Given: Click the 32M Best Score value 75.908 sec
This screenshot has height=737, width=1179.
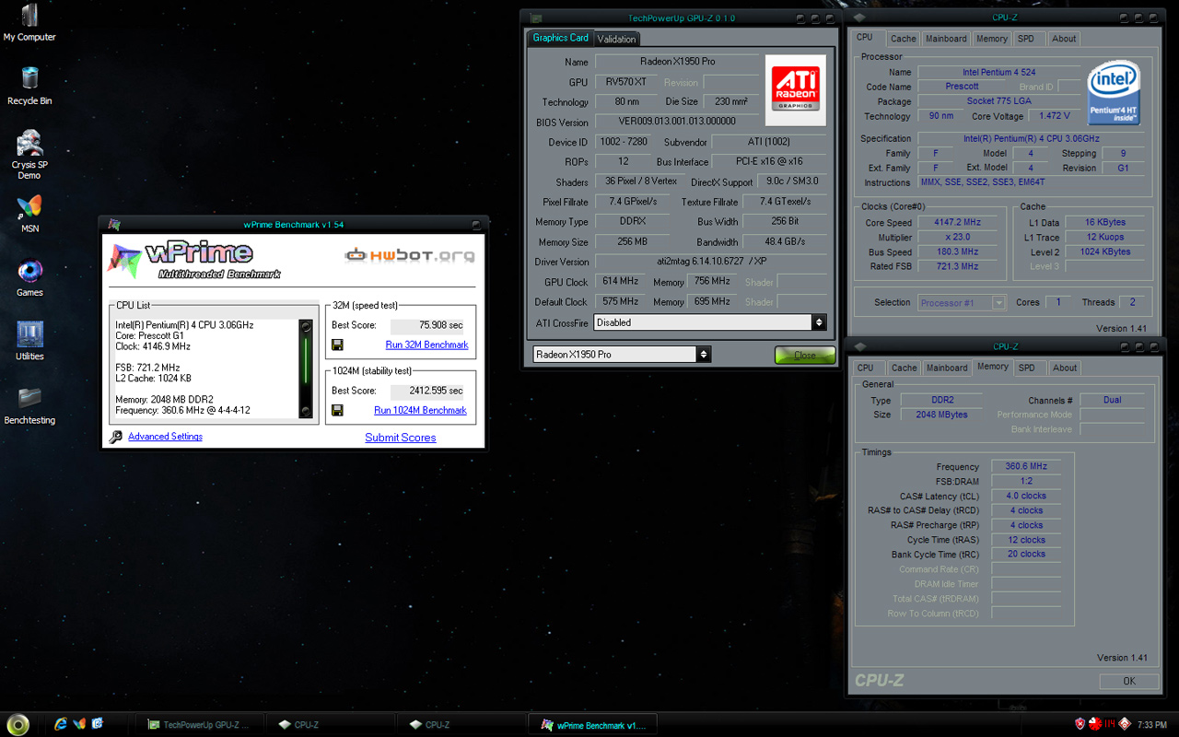Looking at the screenshot, I should pyautogui.click(x=428, y=325).
